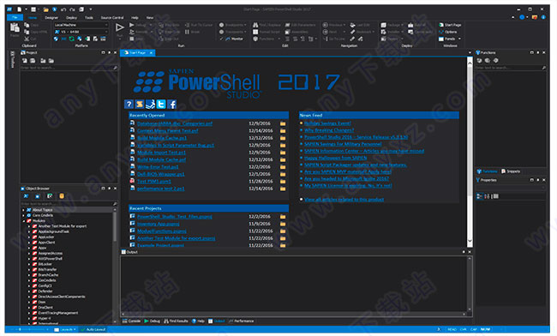Open the Panels dropdown arrow
This screenshot has width=557, height=336.
(x=459, y=39)
